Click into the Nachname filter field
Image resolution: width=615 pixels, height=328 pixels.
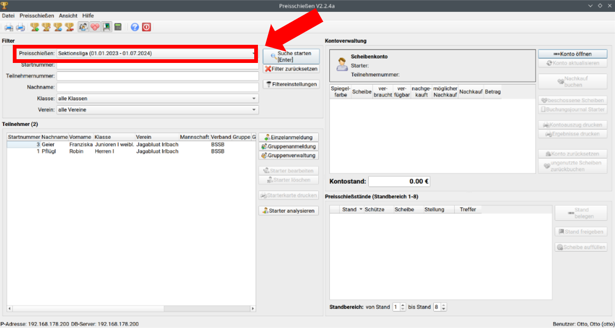157,87
